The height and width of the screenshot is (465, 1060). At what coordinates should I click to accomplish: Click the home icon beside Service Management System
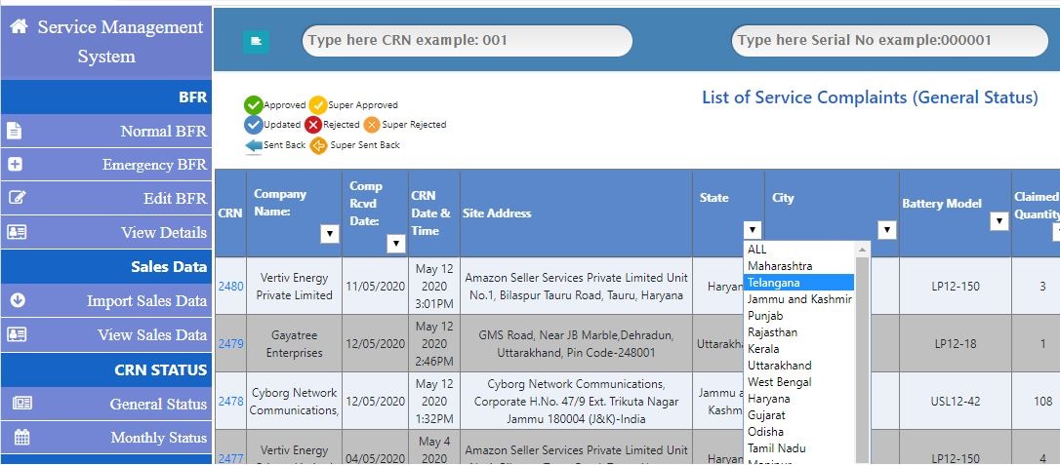tap(19, 27)
